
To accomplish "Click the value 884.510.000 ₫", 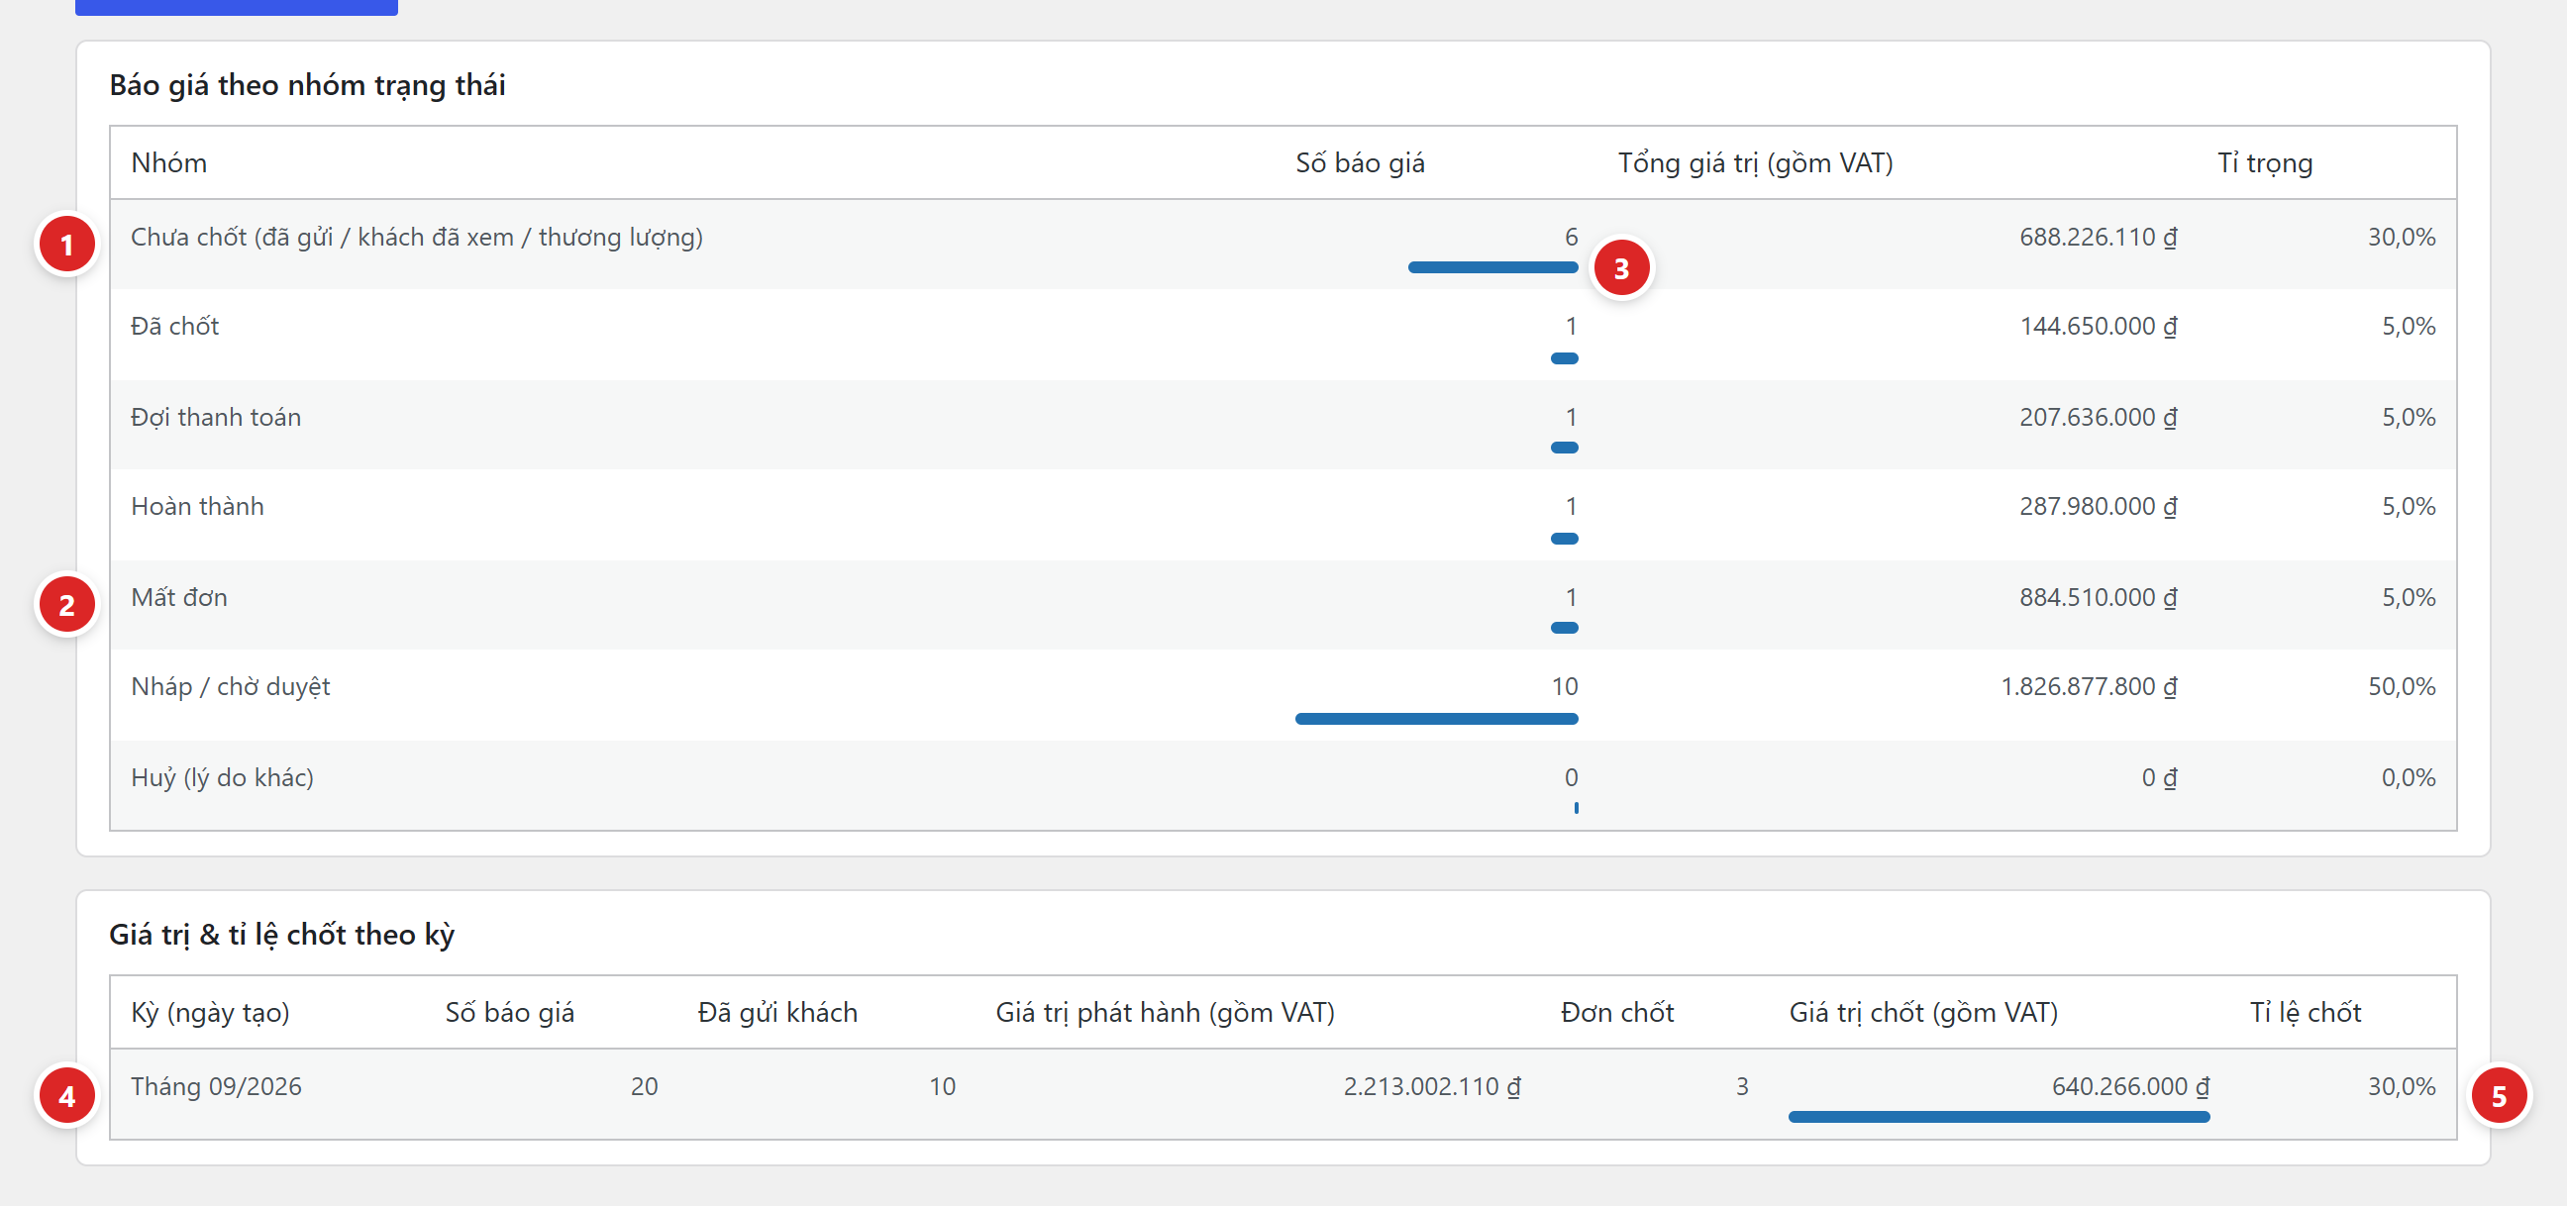I will (2098, 597).
